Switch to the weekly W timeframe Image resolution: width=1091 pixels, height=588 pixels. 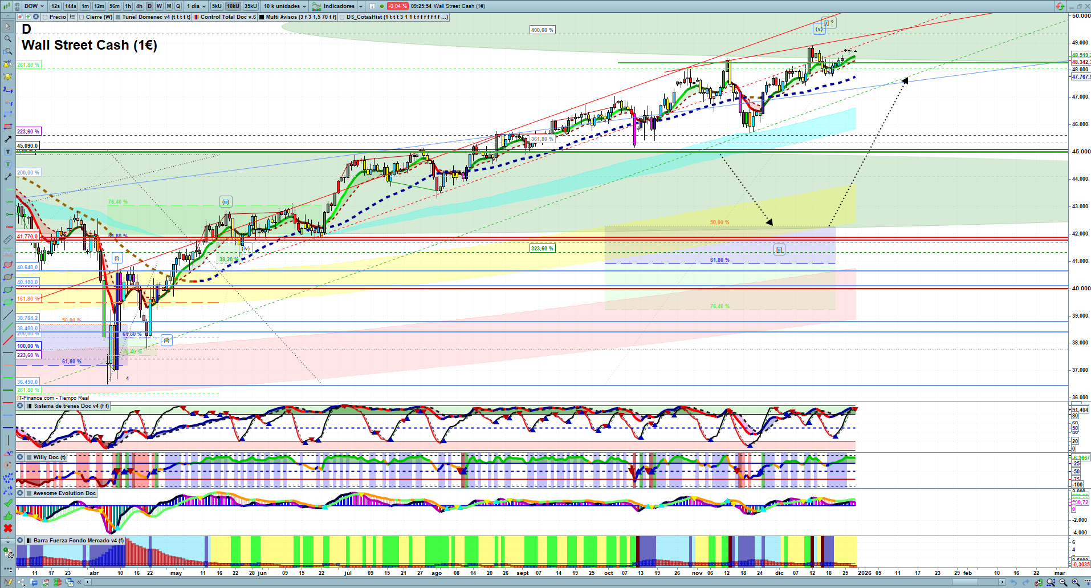pos(159,6)
